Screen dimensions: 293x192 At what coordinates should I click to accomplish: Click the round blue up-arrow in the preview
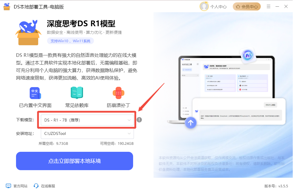(190, 123)
